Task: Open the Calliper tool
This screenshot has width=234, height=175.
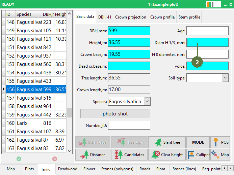Action: click(x=198, y=154)
